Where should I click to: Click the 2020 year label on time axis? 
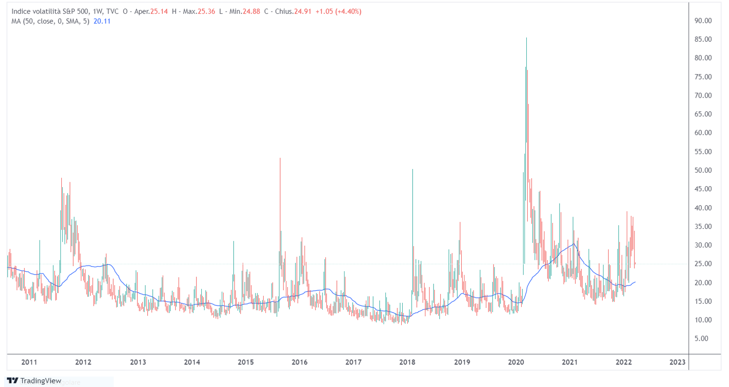[516, 362]
